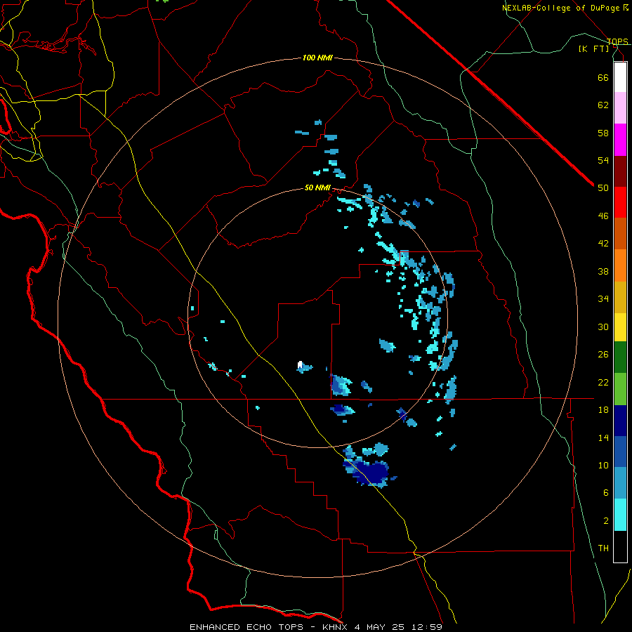
Task: Click the 'ENHANCED ECHO TOPS' caption text
Action: tap(246, 627)
